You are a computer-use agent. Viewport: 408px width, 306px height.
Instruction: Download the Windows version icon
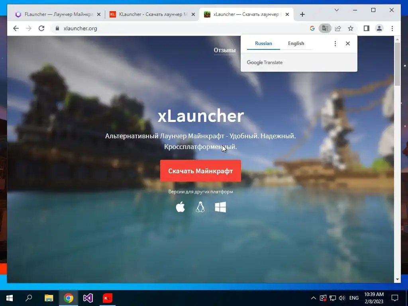click(220, 207)
